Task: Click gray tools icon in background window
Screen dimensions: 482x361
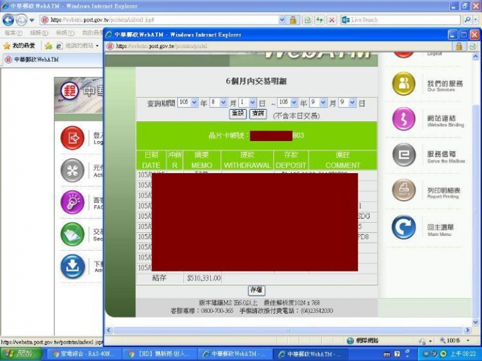Action: coord(72,170)
